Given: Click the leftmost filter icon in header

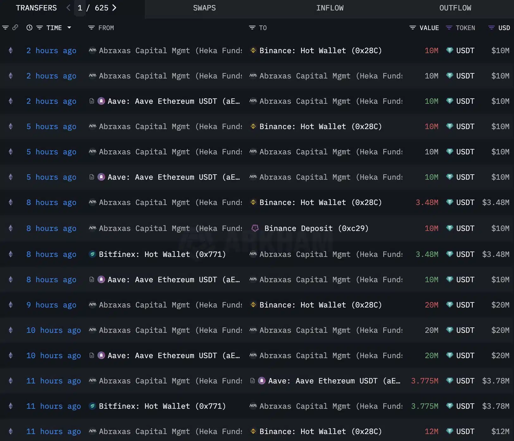Looking at the screenshot, I should click(5, 28).
